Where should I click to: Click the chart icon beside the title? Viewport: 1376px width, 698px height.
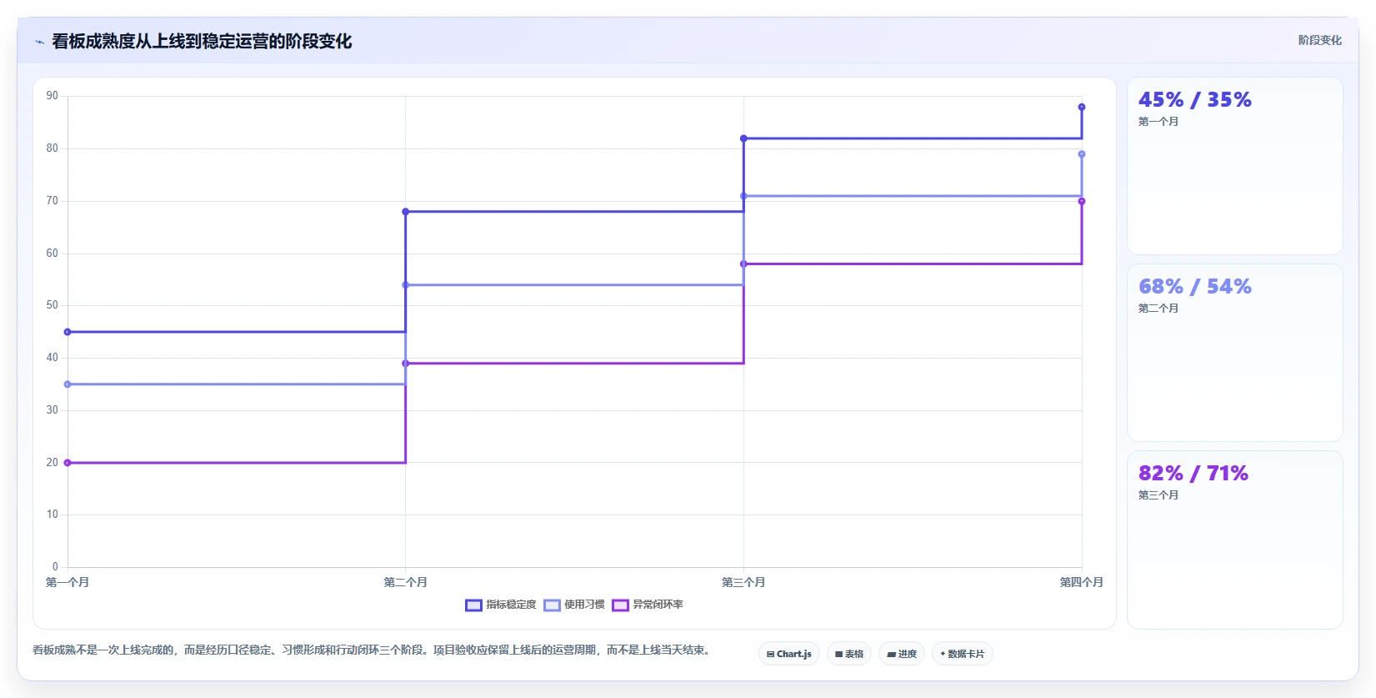tap(39, 42)
